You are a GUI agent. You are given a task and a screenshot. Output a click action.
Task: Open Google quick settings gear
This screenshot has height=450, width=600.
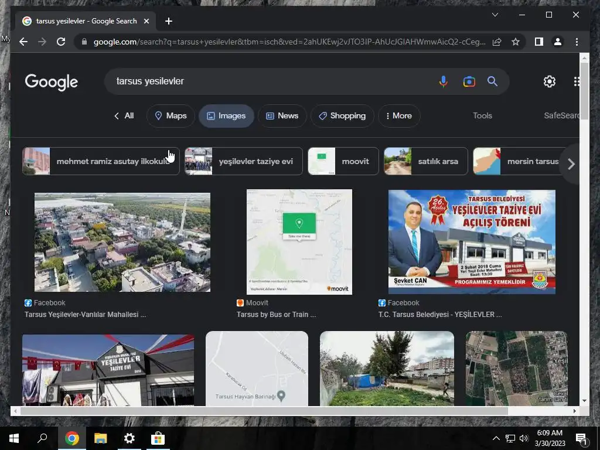click(x=550, y=81)
